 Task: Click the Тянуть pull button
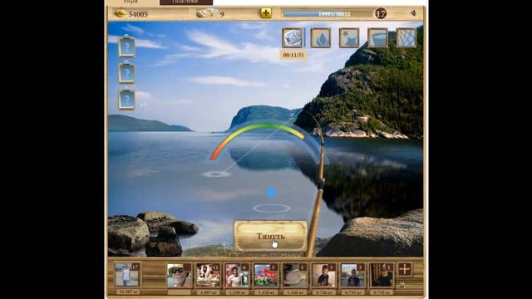click(x=270, y=236)
